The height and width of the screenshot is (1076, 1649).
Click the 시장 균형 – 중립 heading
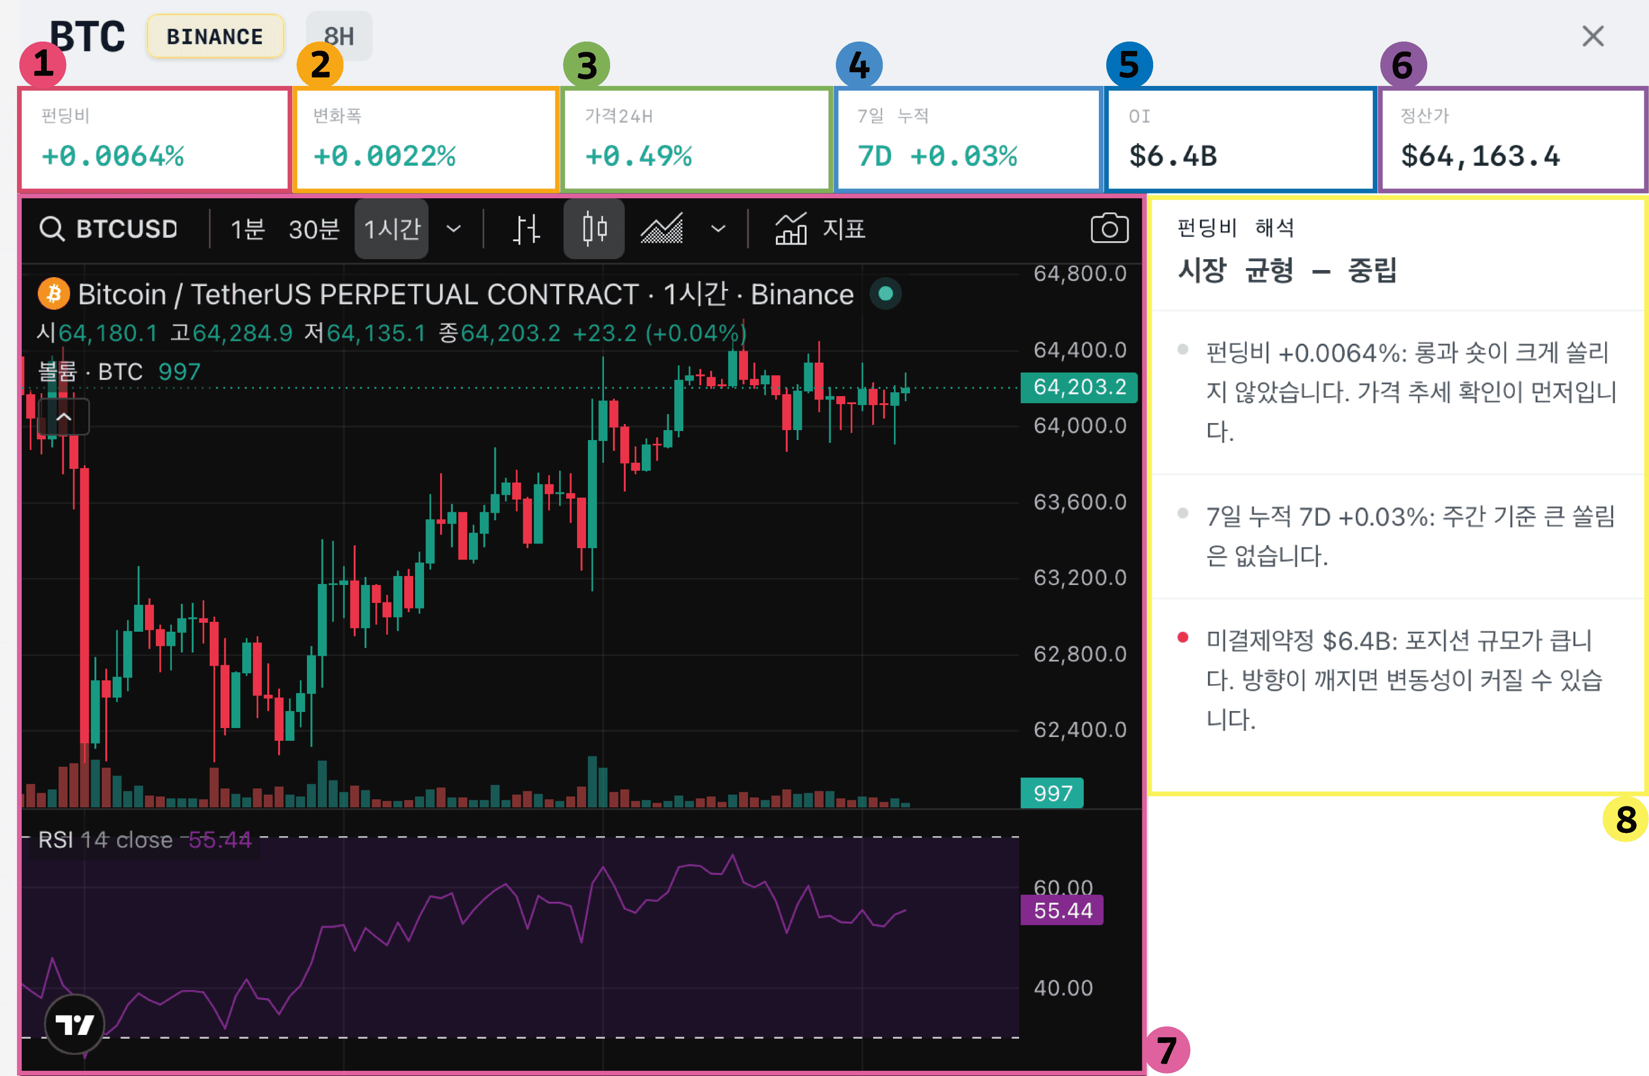(1287, 270)
